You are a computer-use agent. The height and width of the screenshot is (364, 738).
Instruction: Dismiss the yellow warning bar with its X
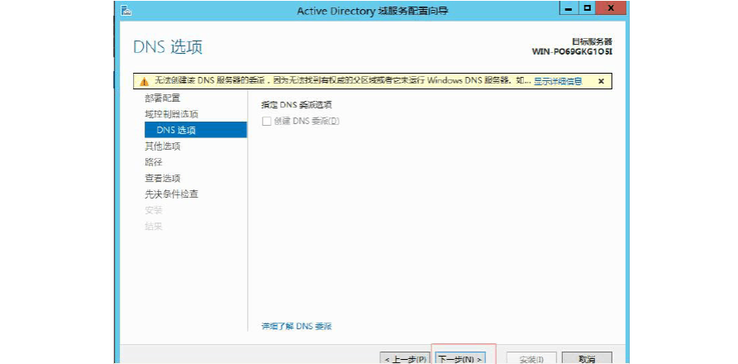point(601,81)
